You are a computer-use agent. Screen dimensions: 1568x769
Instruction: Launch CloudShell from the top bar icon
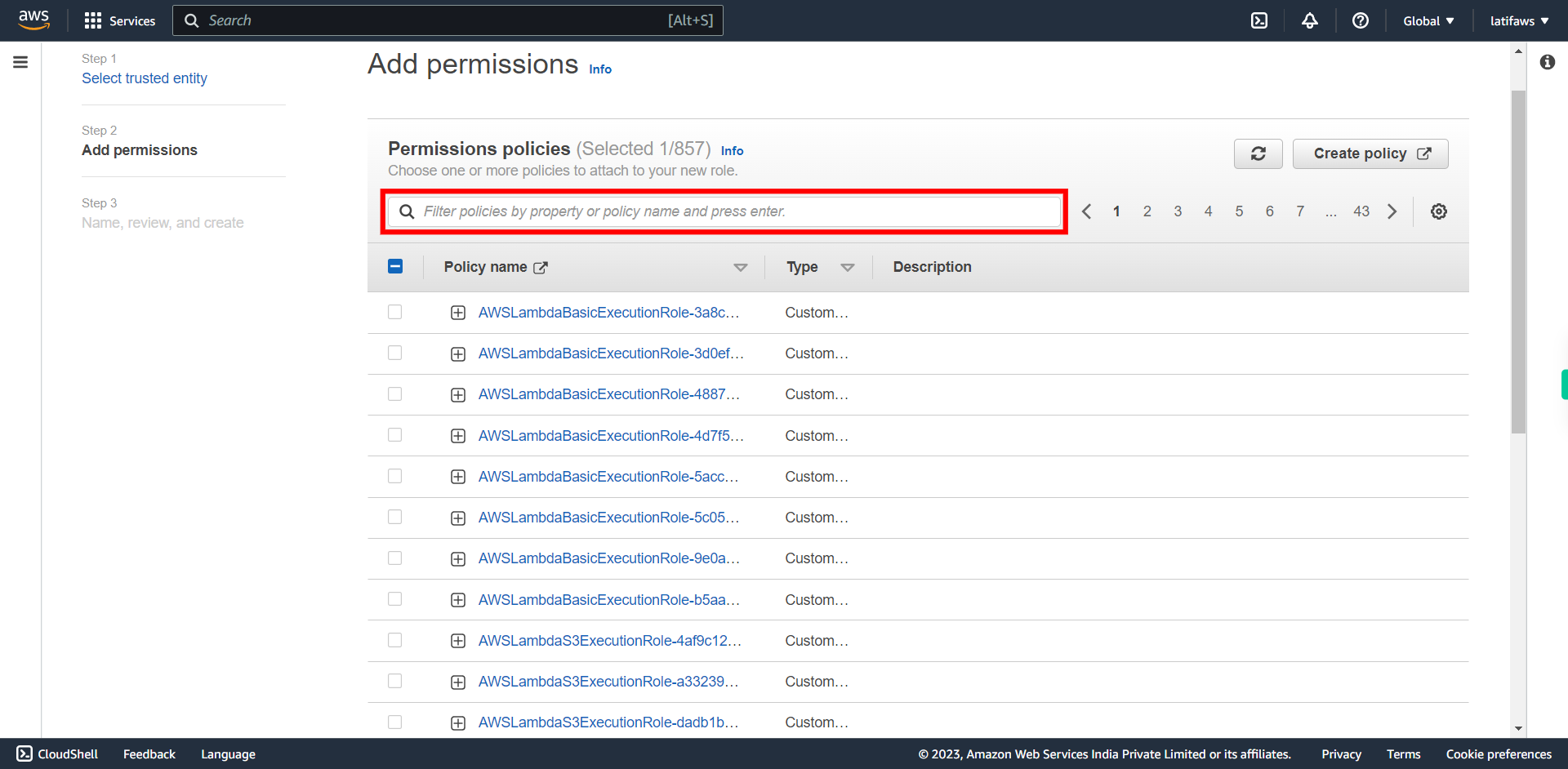1259,20
